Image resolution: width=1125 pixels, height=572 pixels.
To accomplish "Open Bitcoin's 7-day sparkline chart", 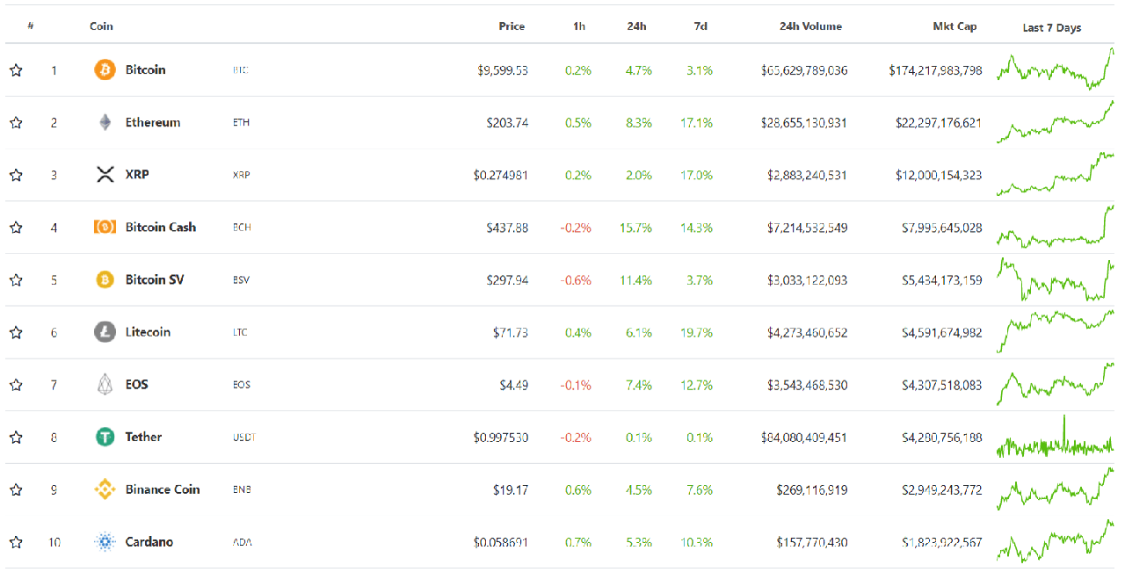I will click(1055, 69).
